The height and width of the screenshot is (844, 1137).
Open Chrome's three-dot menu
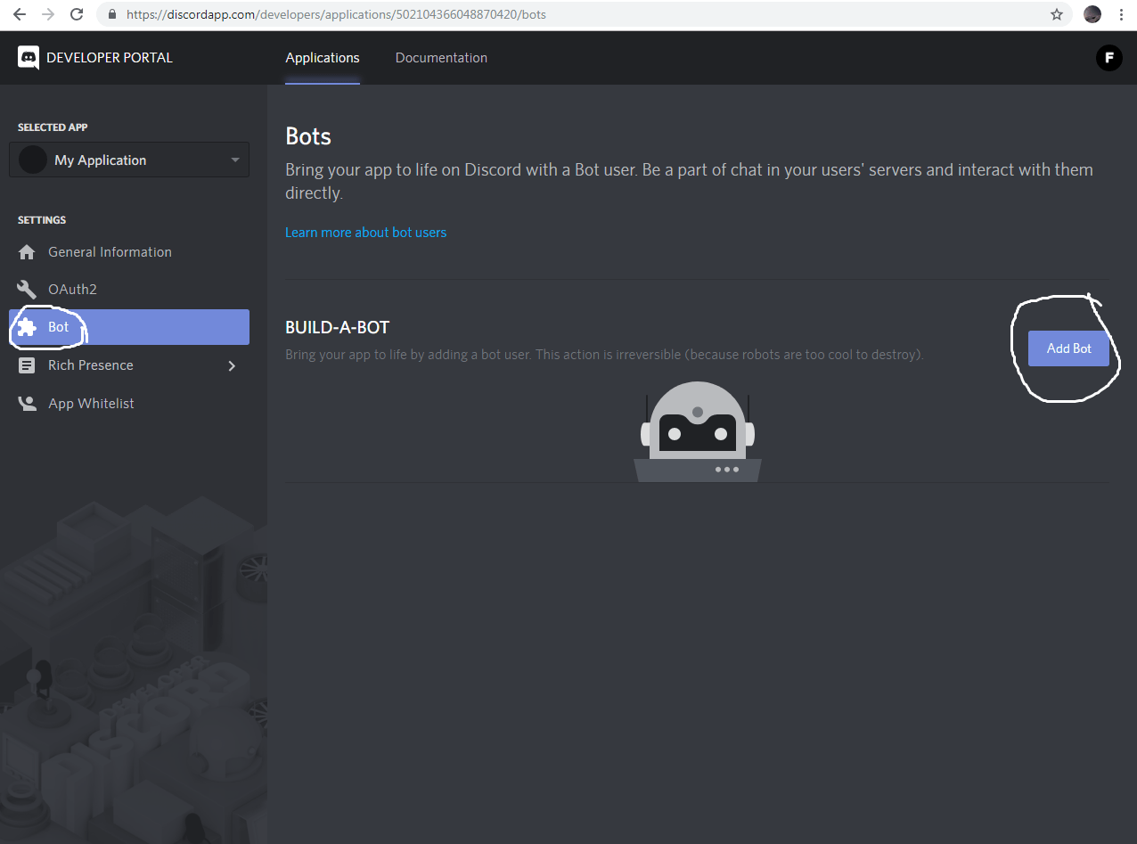pyautogui.click(x=1121, y=14)
